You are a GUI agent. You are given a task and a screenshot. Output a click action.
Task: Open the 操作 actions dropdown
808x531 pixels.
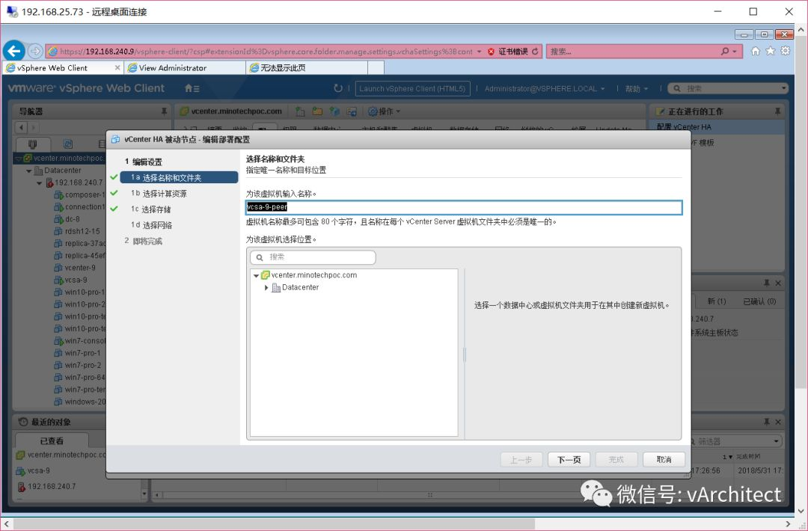[384, 111]
